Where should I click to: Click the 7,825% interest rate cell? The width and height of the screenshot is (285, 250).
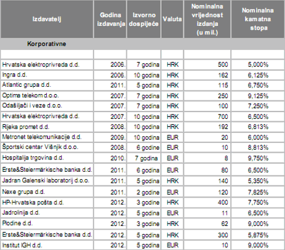click(x=258, y=192)
